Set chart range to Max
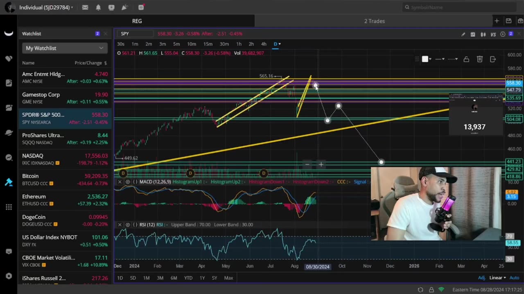 (228, 278)
